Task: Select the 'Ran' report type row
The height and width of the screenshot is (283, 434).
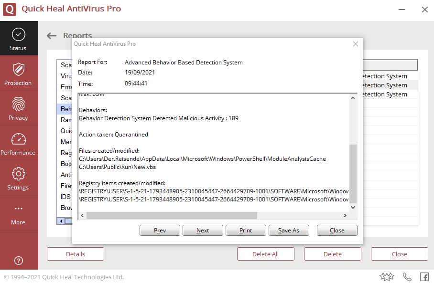Action: tap(65, 120)
